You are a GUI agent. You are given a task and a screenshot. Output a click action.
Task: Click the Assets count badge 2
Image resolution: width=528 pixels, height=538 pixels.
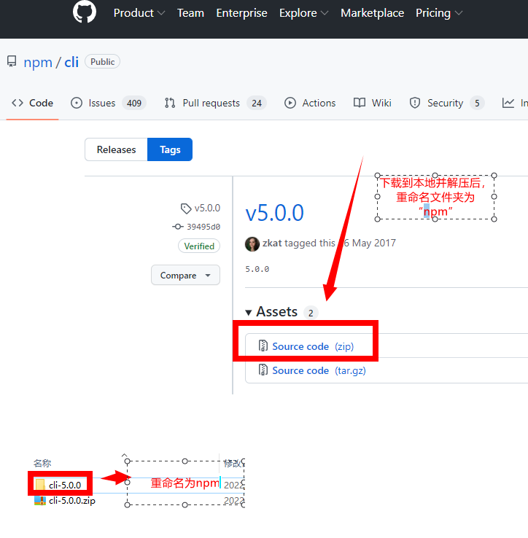click(311, 313)
